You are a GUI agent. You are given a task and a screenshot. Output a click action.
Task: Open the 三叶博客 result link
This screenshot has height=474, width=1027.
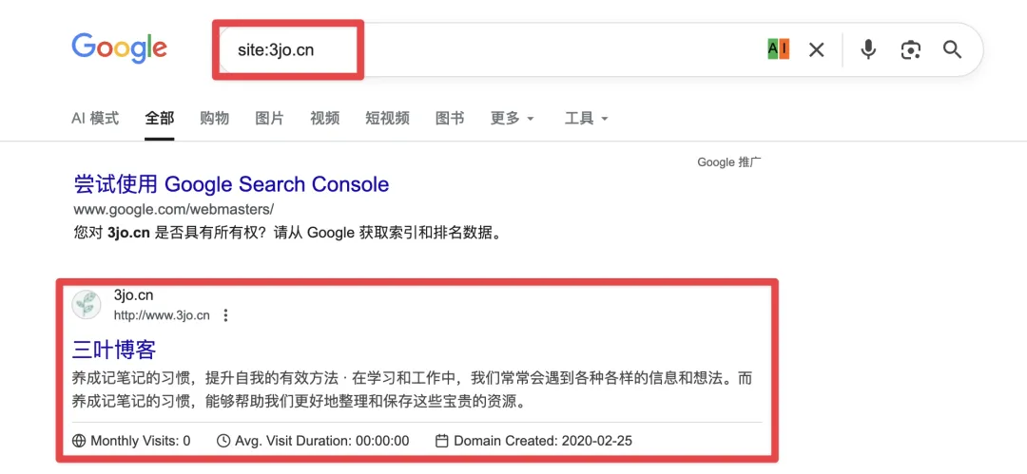(x=114, y=349)
